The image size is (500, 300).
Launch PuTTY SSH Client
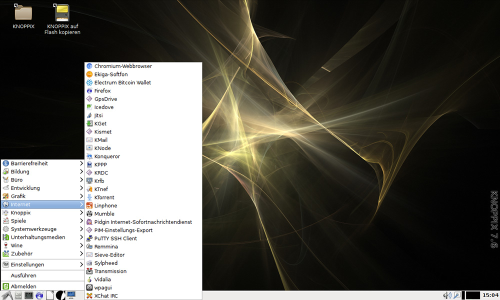click(115, 238)
